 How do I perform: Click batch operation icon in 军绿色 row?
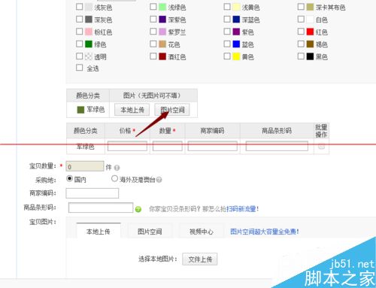(321, 147)
